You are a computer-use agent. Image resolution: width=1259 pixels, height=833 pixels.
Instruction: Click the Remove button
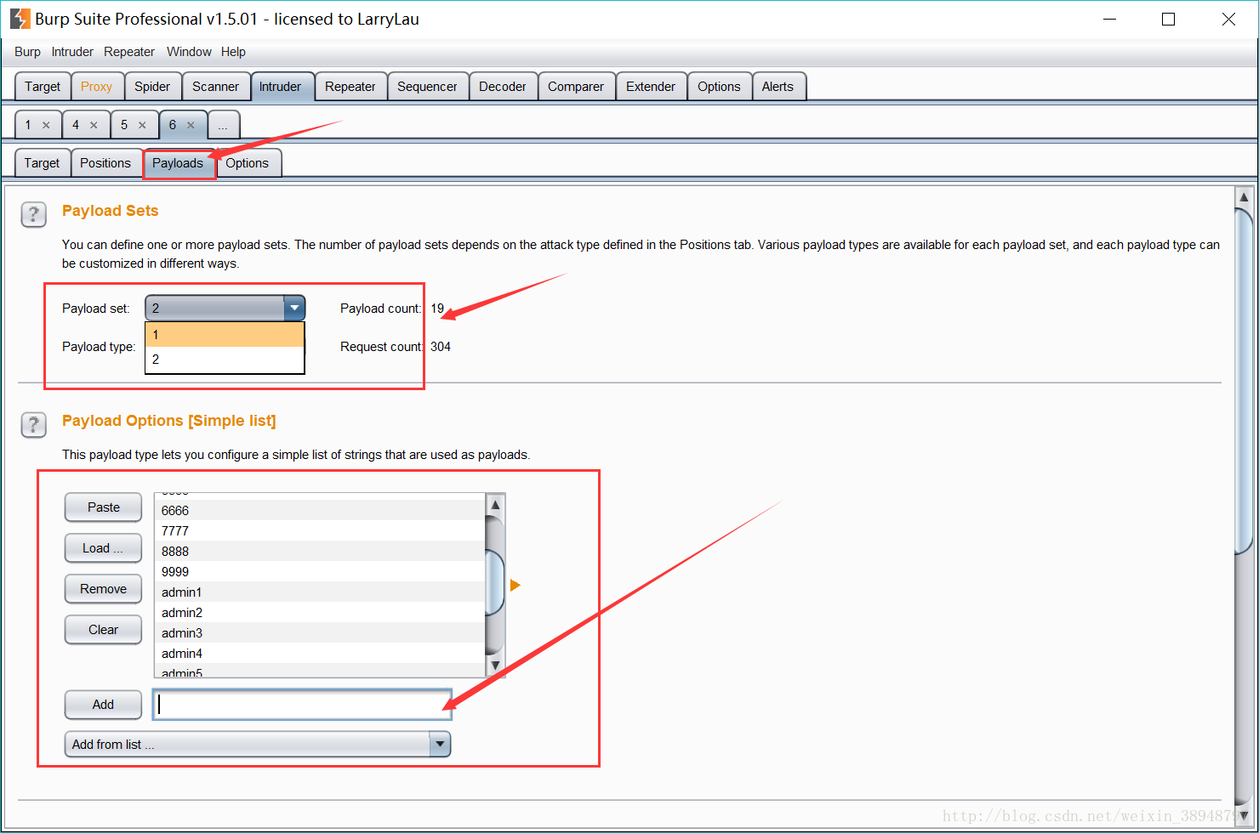(104, 589)
